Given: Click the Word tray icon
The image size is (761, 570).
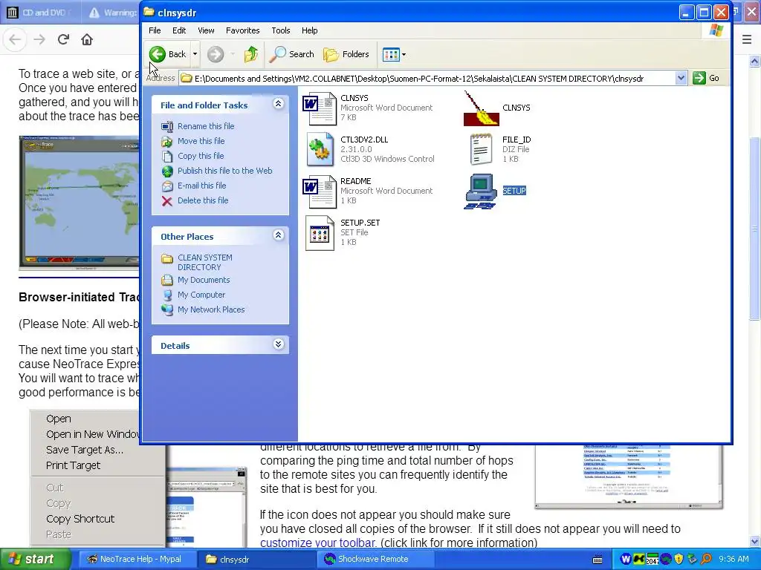Looking at the screenshot, I should [x=626, y=560].
